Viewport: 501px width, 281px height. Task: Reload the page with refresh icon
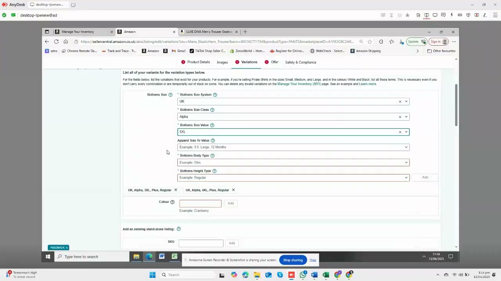click(56, 42)
